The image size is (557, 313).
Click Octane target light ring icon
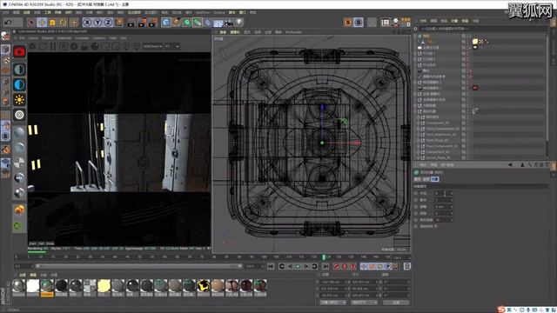click(x=19, y=115)
